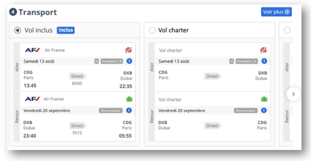Click the N badge on charter outbound flight
Viewport: 311px width, 161px height.
[x=231, y=61]
